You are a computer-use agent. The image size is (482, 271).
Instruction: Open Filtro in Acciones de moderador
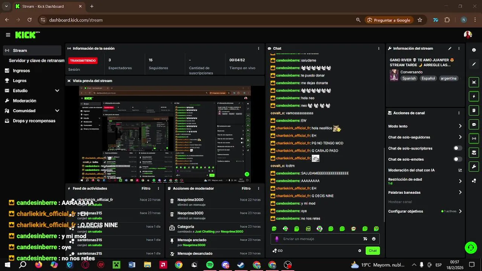(x=246, y=189)
